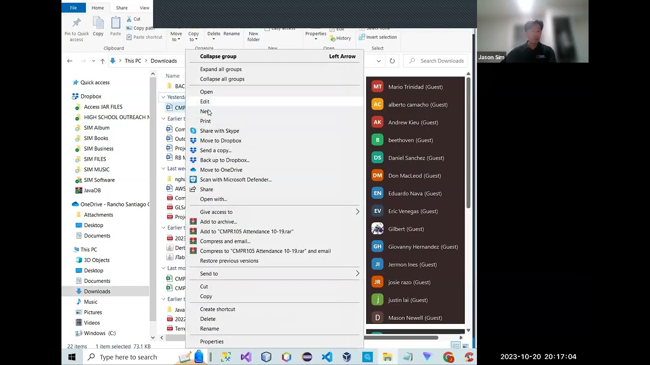Select Windows (C:) drive in the navigation pane
Screen dimensions: 650x365
(x=100, y=333)
